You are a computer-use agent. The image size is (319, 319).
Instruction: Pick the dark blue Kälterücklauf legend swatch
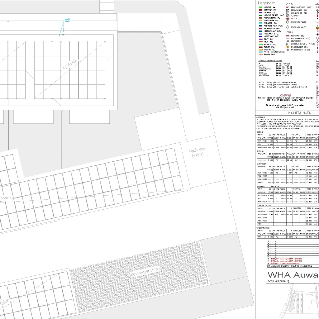point(261,36)
